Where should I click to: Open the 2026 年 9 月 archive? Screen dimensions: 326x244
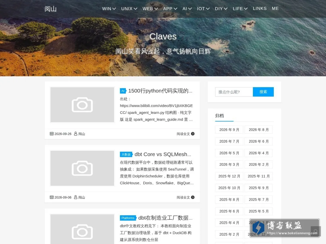point(229,130)
